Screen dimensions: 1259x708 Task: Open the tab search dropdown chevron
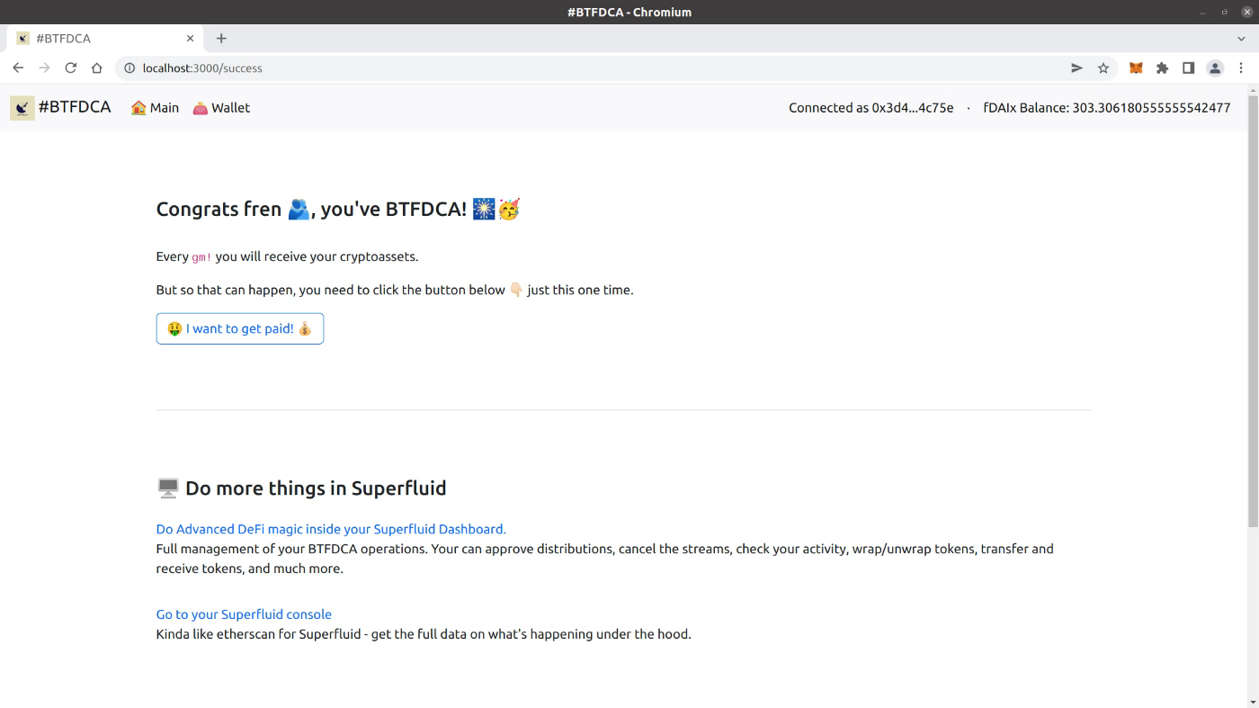pyautogui.click(x=1242, y=39)
